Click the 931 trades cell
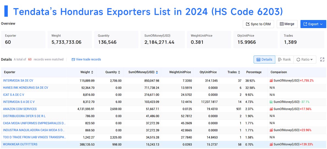The image size is (327, 149). click(x=239, y=109)
